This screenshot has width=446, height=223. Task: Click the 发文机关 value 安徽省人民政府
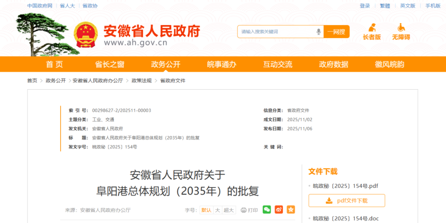pos(107,128)
